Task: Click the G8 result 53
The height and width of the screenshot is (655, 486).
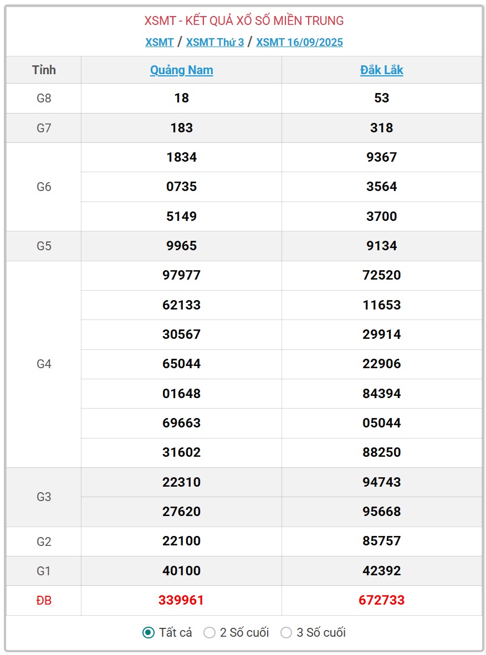Action: [381, 98]
